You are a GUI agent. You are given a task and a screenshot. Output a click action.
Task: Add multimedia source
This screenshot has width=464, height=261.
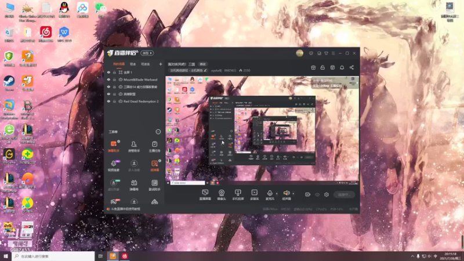[255, 195]
